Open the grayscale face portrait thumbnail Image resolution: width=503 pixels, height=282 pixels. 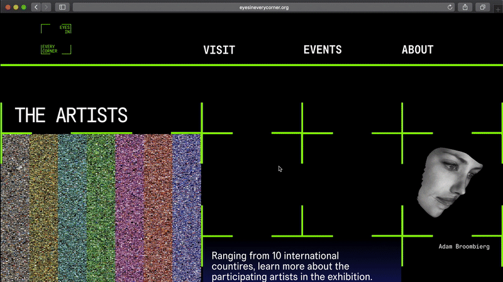[x=449, y=182]
